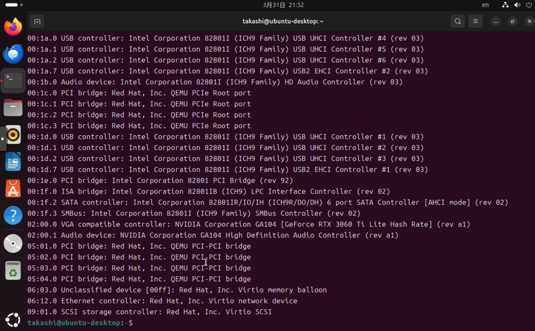The height and width of the screenshot is (331, 535).
Task: Open the Files manager in the dock
Action: pyautogui.click(x=13, y=107)
